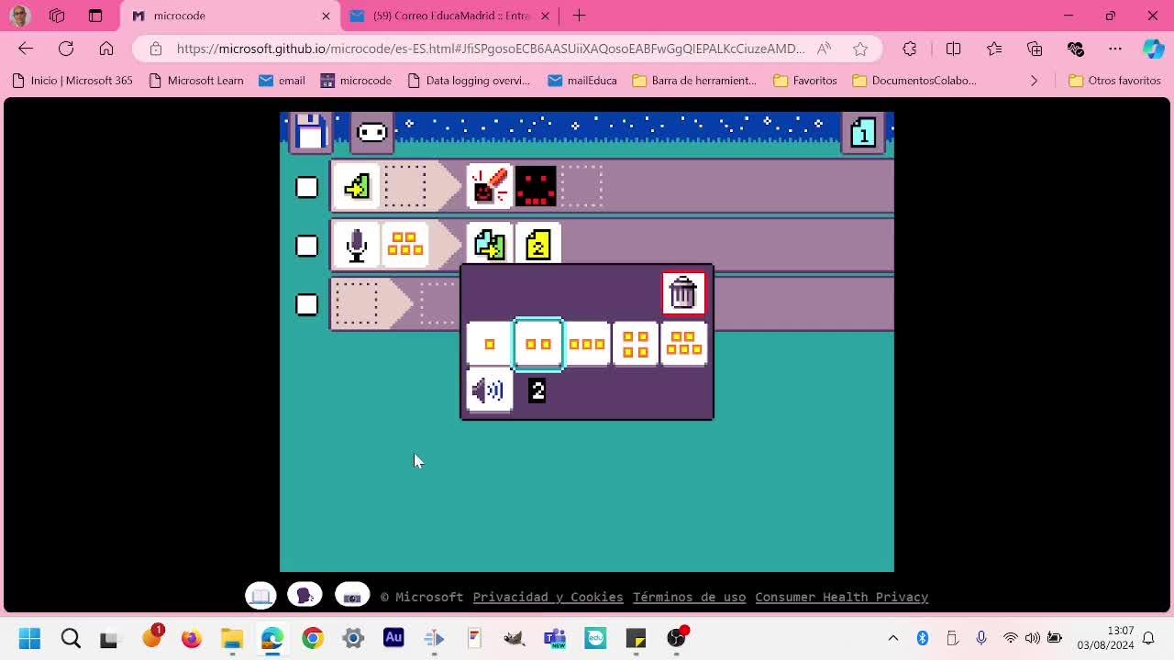
Task: Click the speech head icon button
Action: (x=305, y=596)
